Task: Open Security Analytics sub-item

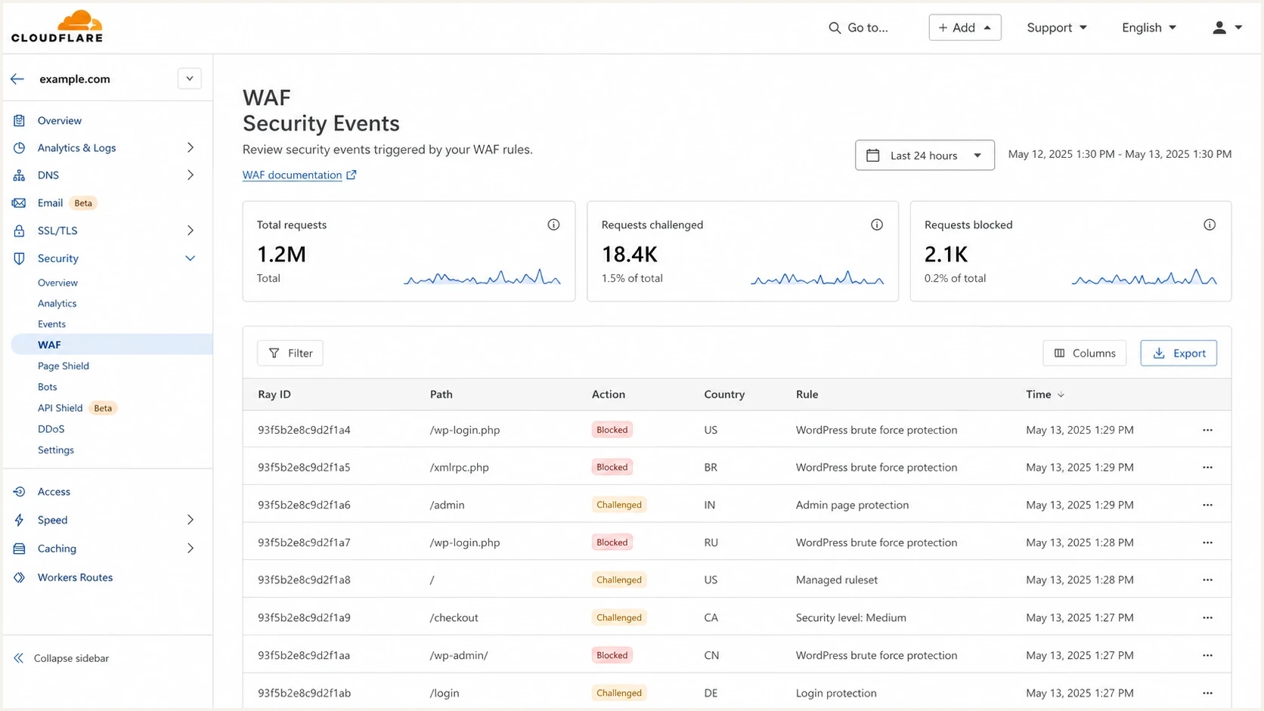Action: [57, 303]
